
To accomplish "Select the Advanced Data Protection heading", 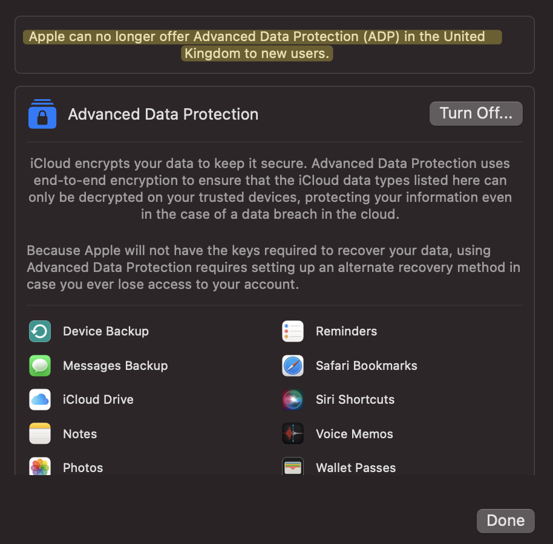I will point(163,114).
